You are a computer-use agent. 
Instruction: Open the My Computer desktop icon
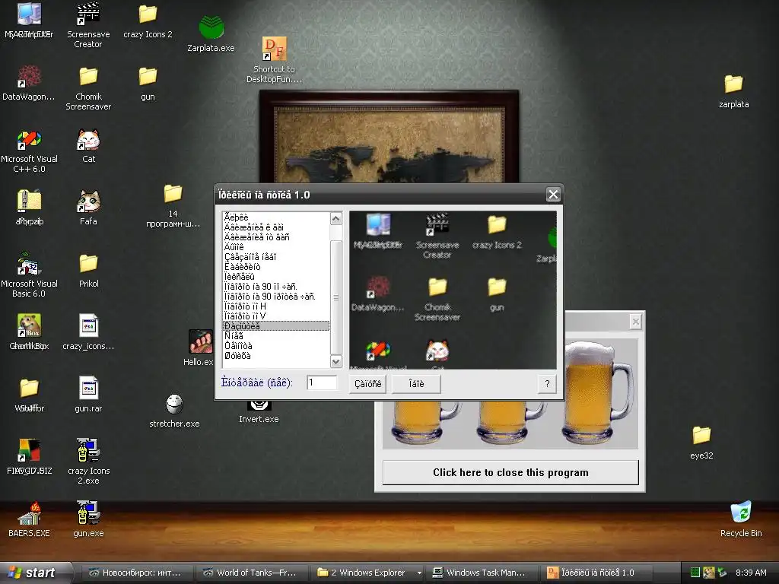pyautogui.click(x=29, y=20)
